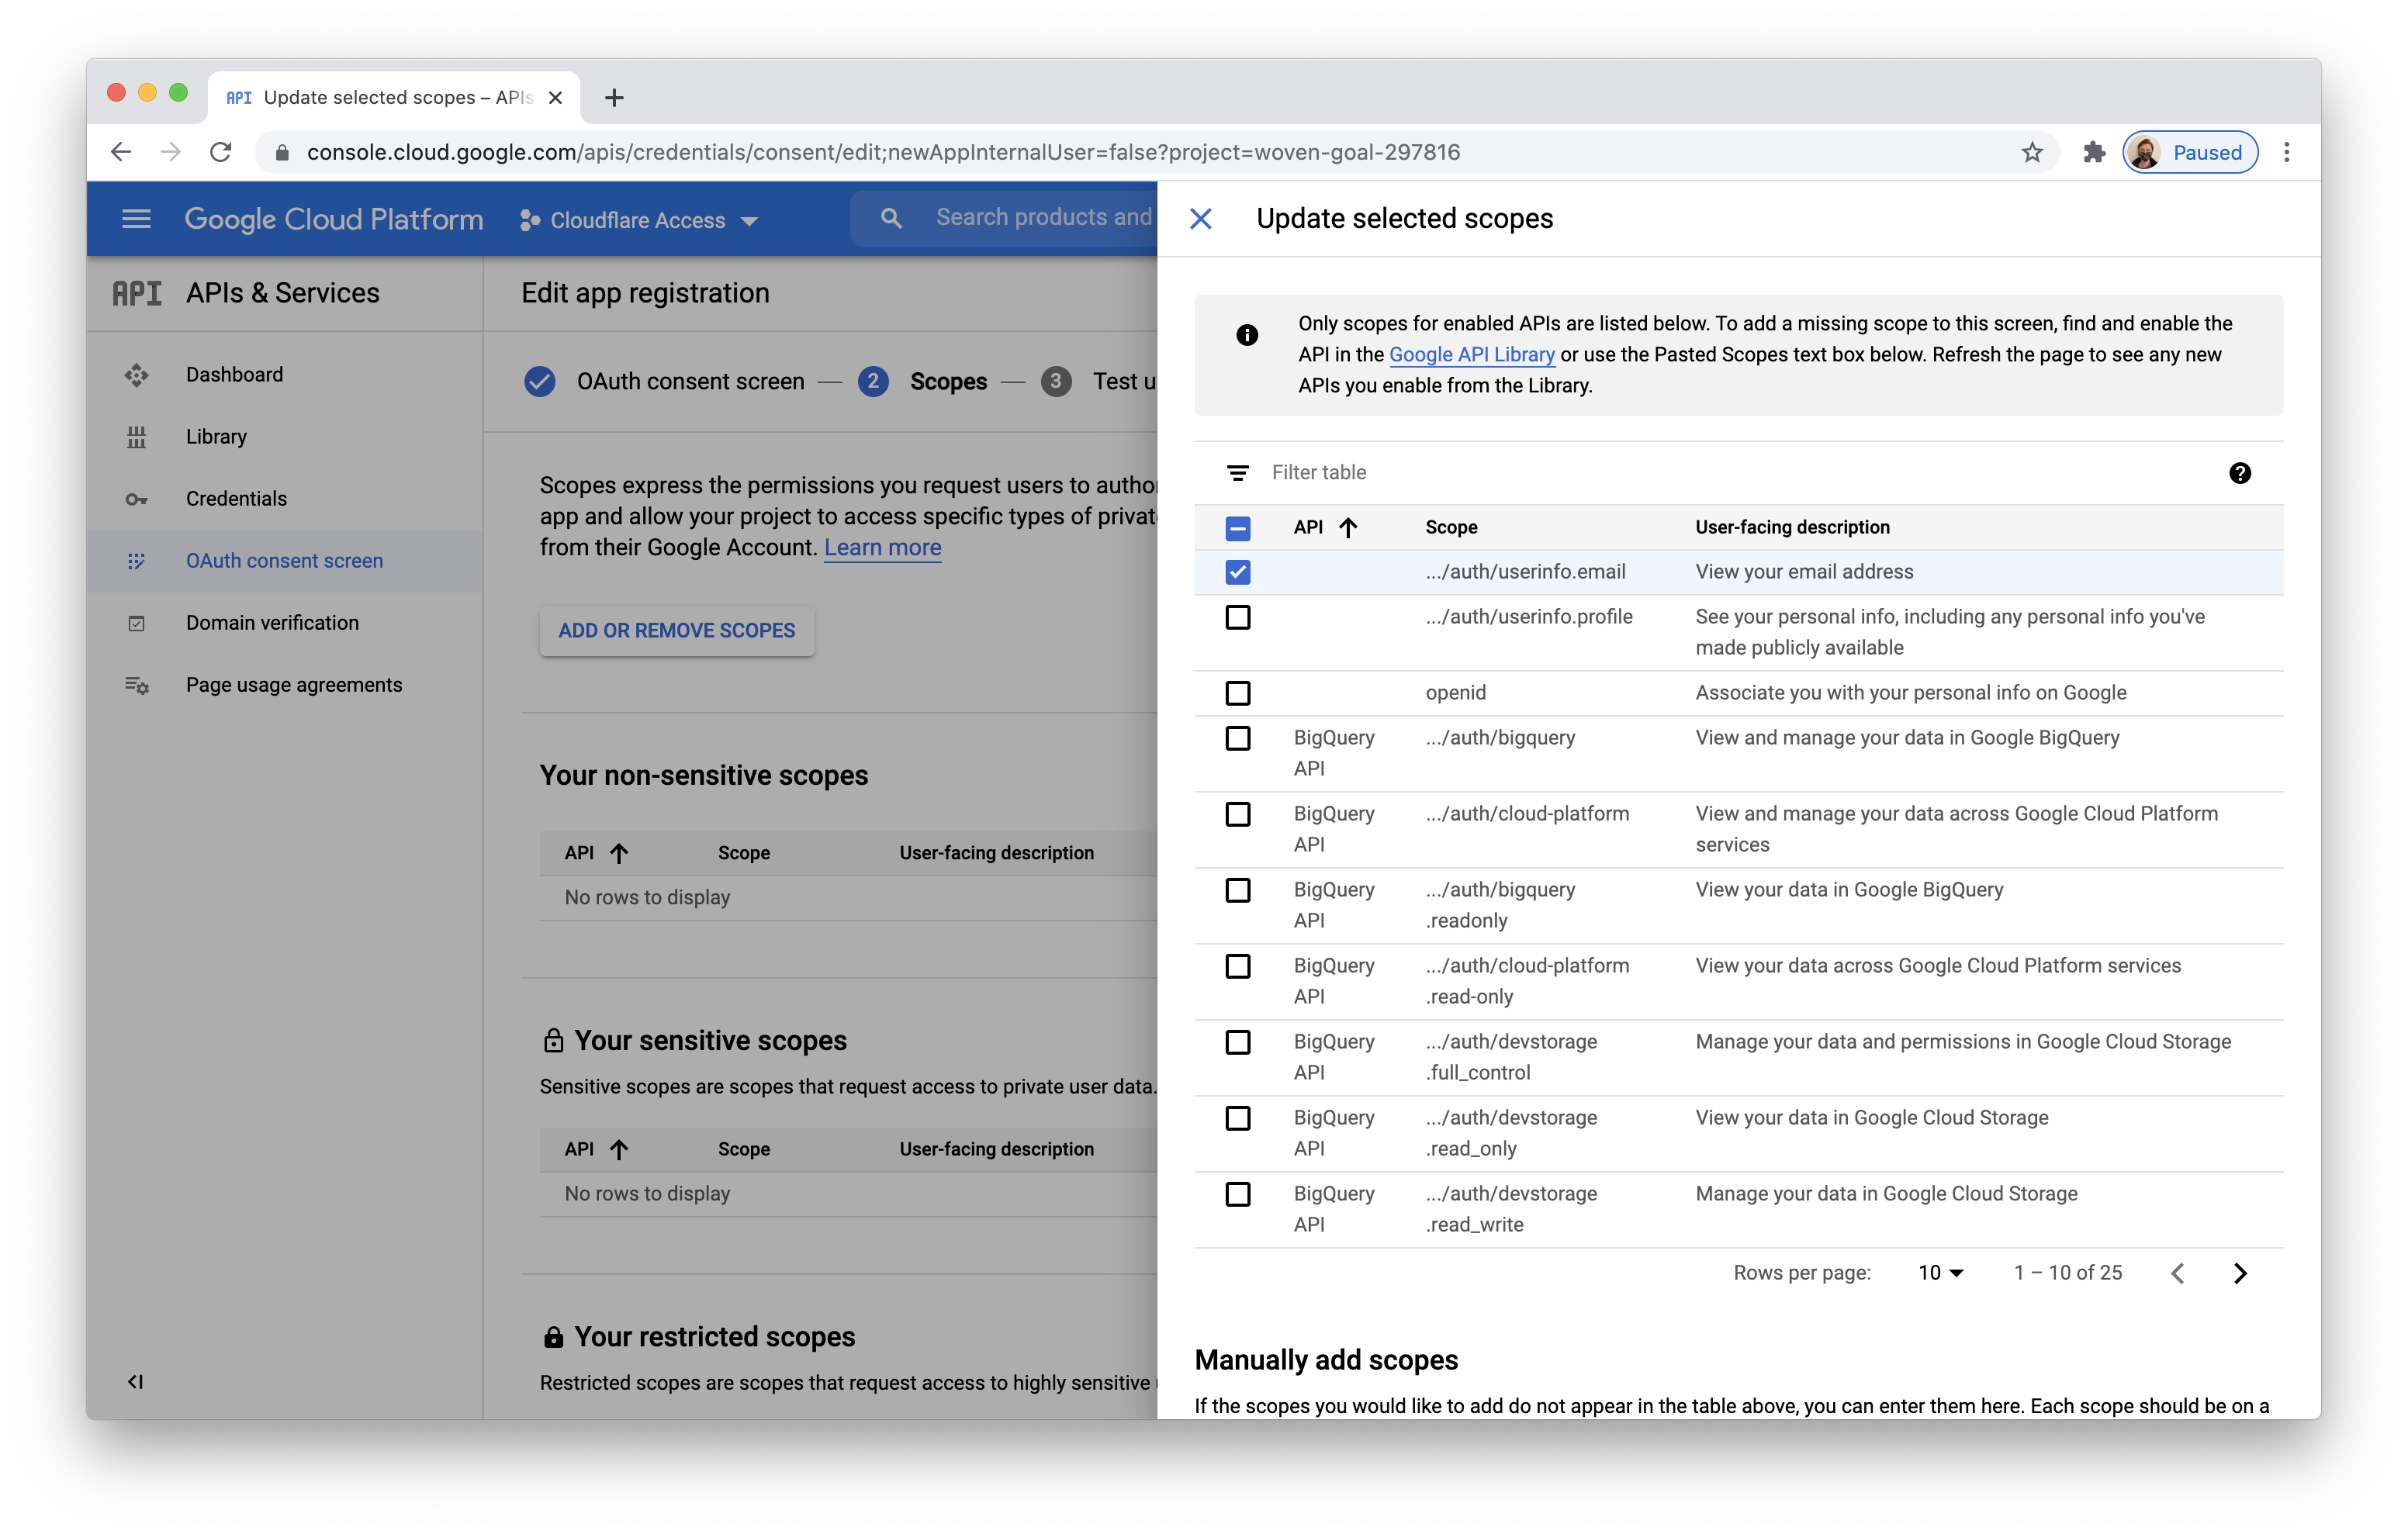
Task: Check the openid scope checkbox
Action: pyautogui.click(x=1237, y=693)
